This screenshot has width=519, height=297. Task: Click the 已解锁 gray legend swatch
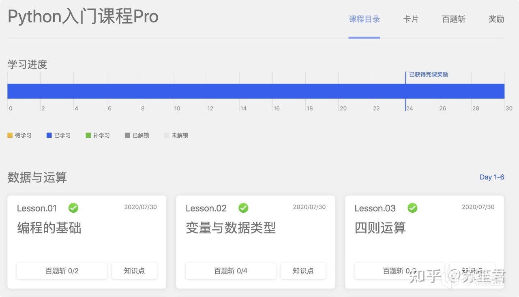(127, 135)
